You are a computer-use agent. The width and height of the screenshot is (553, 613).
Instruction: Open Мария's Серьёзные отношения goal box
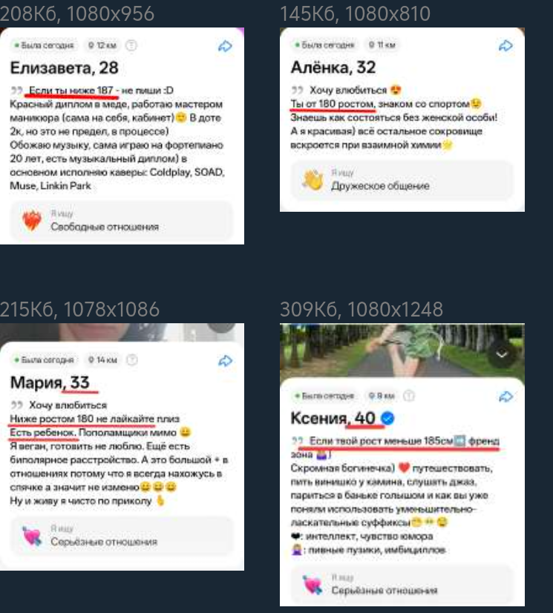[x=122, y=535]
